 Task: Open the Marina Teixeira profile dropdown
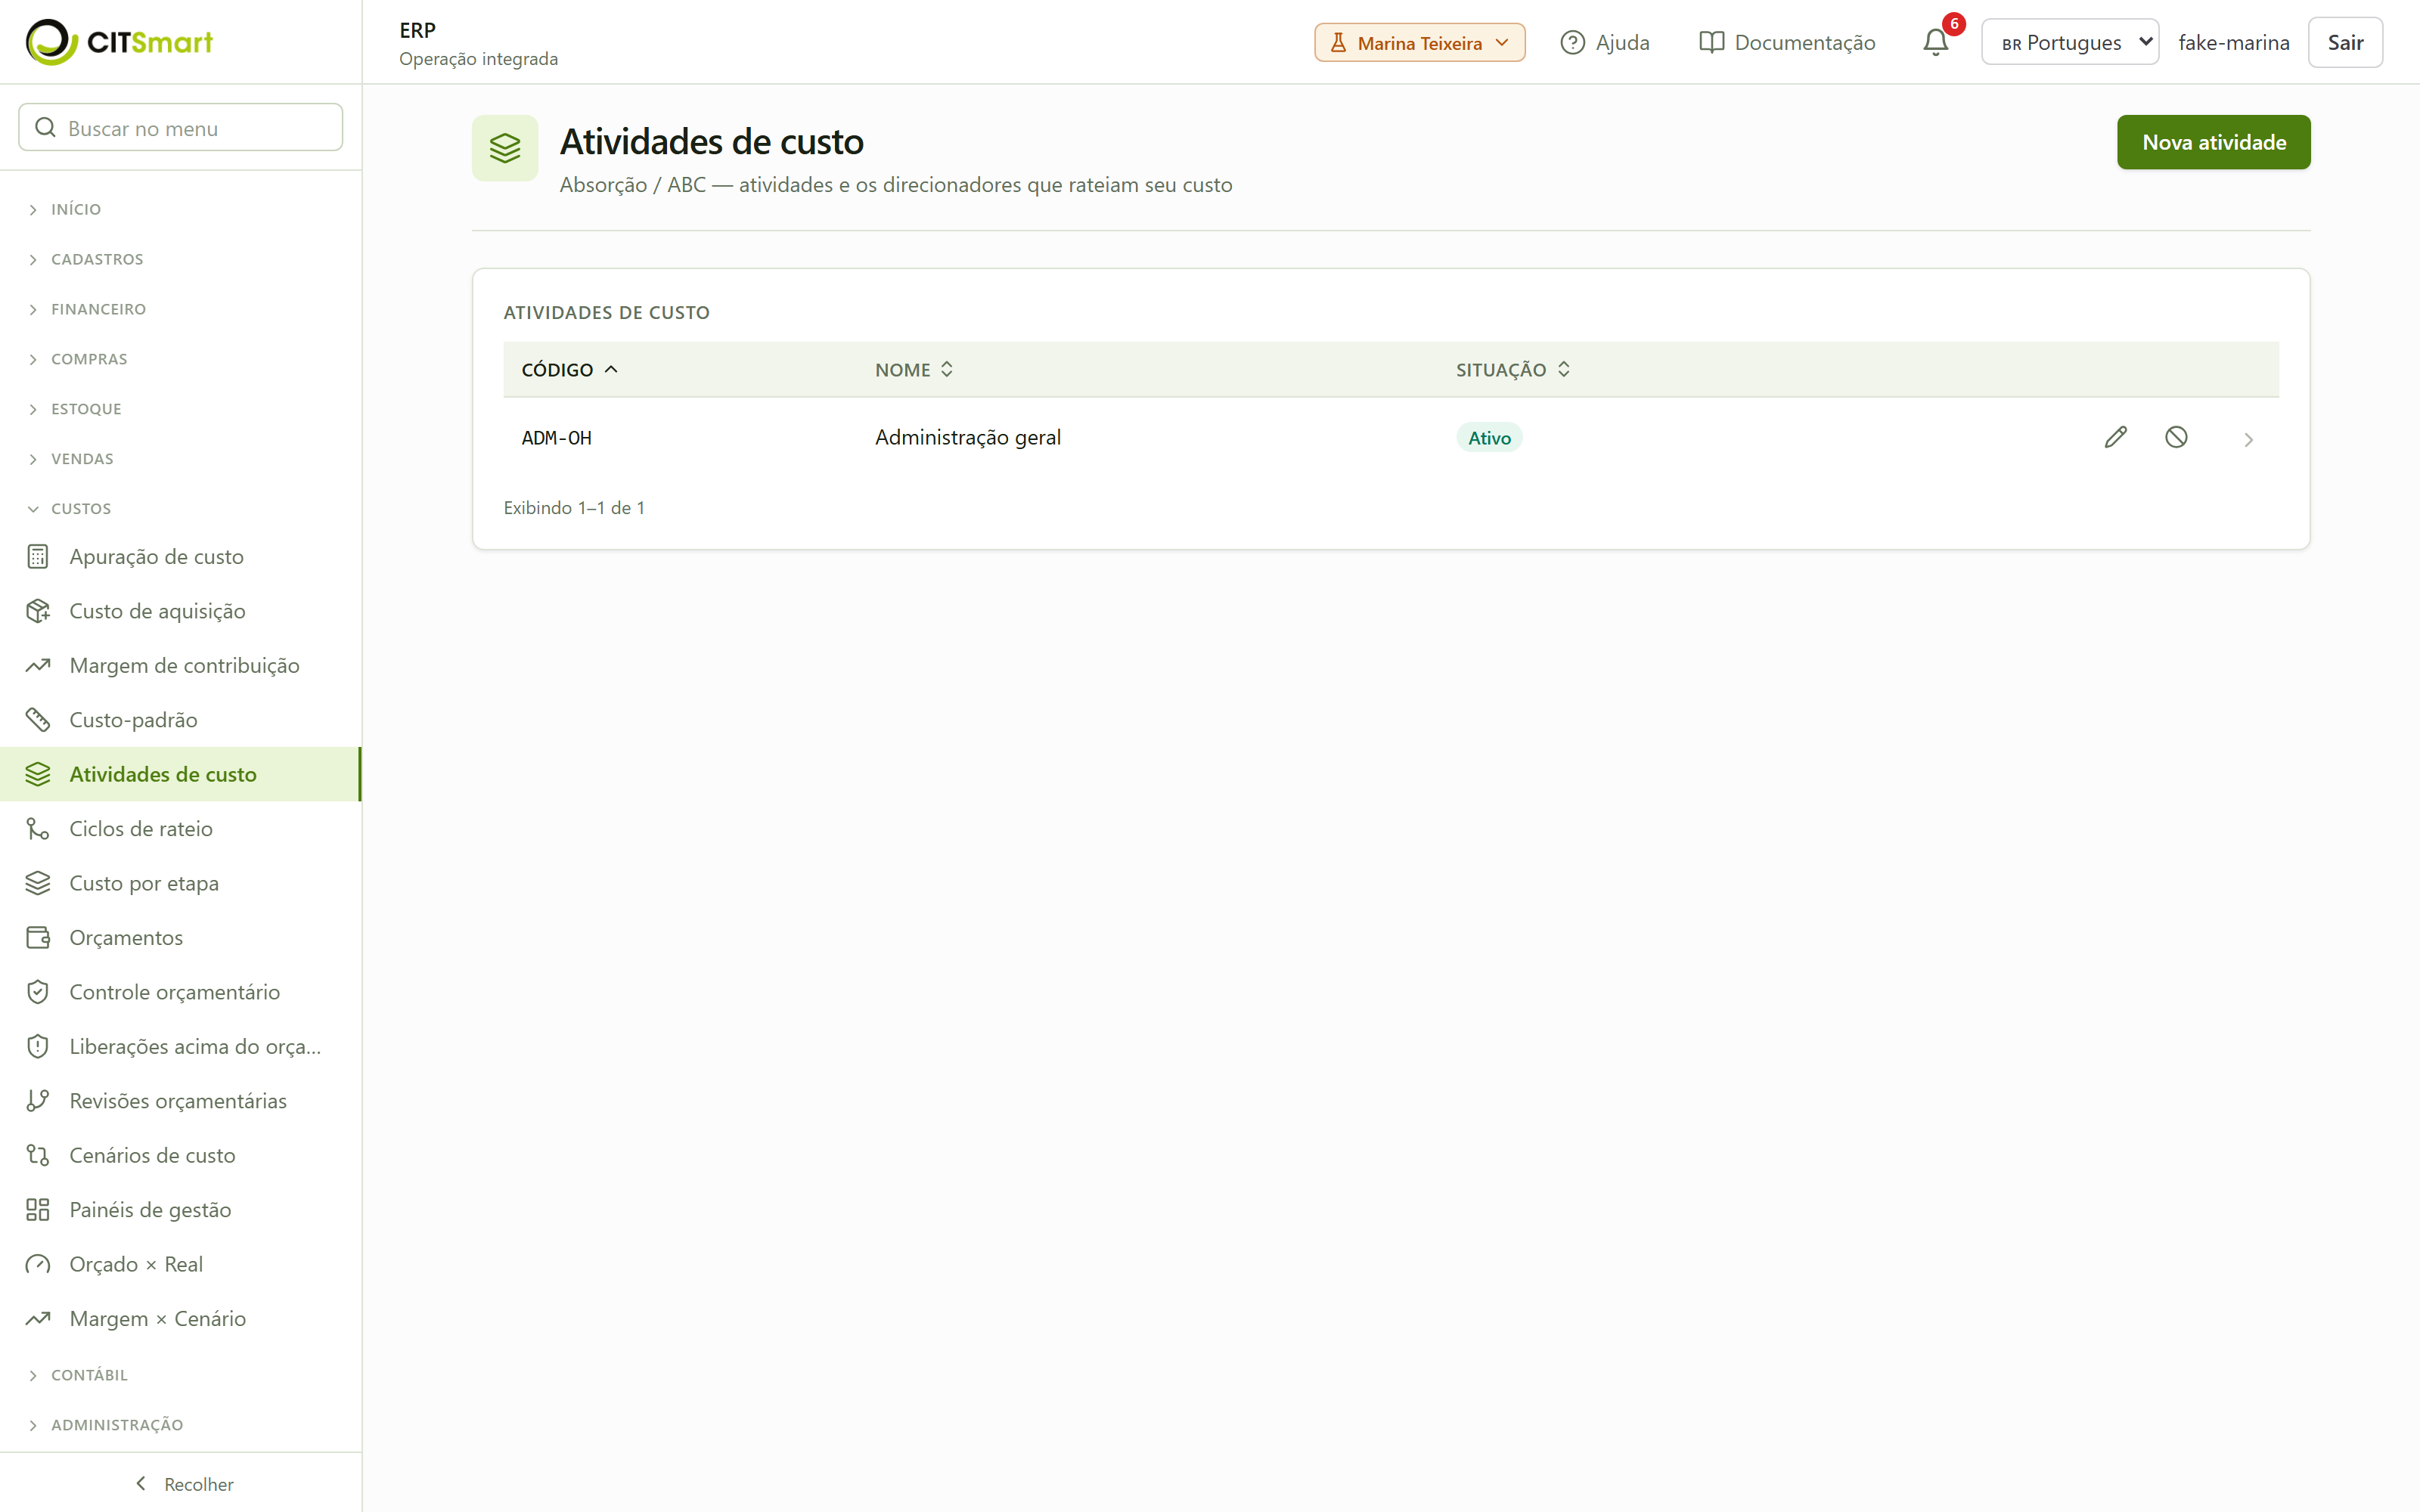(x=1419, y=42)
